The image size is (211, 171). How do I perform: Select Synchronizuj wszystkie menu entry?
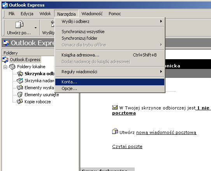click(110, 32)
